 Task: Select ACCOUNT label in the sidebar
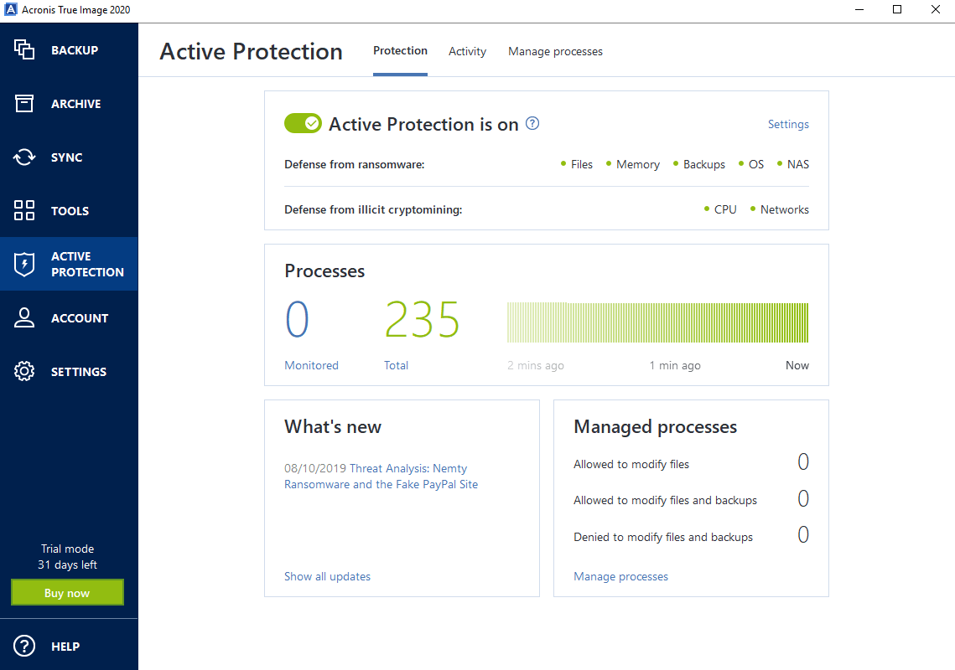[x=80, y=318]
